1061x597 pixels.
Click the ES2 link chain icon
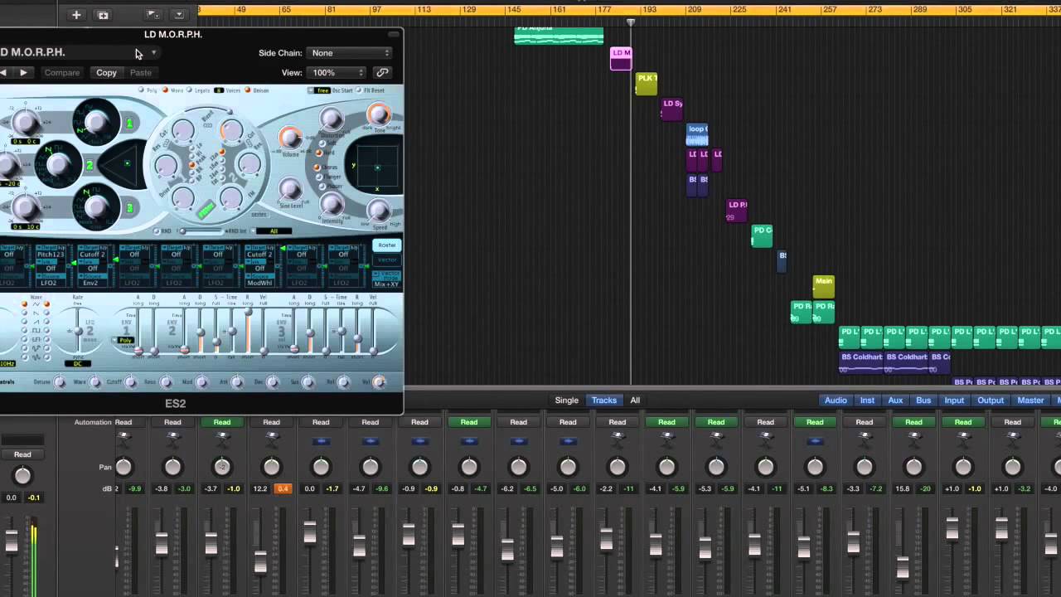pos(382,72)
